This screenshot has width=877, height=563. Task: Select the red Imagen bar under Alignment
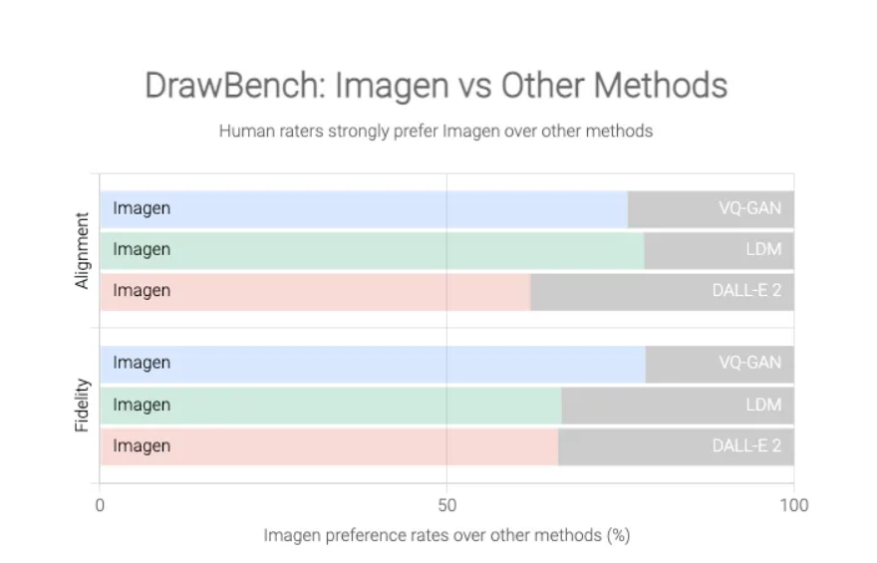click(315, 291)
